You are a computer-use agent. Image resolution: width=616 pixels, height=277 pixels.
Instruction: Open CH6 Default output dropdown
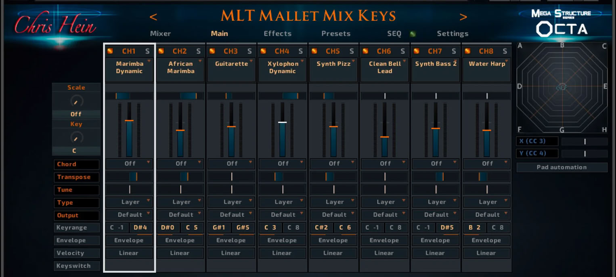pyautogui.click(x=385, y=215)
